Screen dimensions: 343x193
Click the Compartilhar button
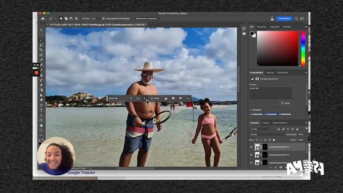pos(284,19)
